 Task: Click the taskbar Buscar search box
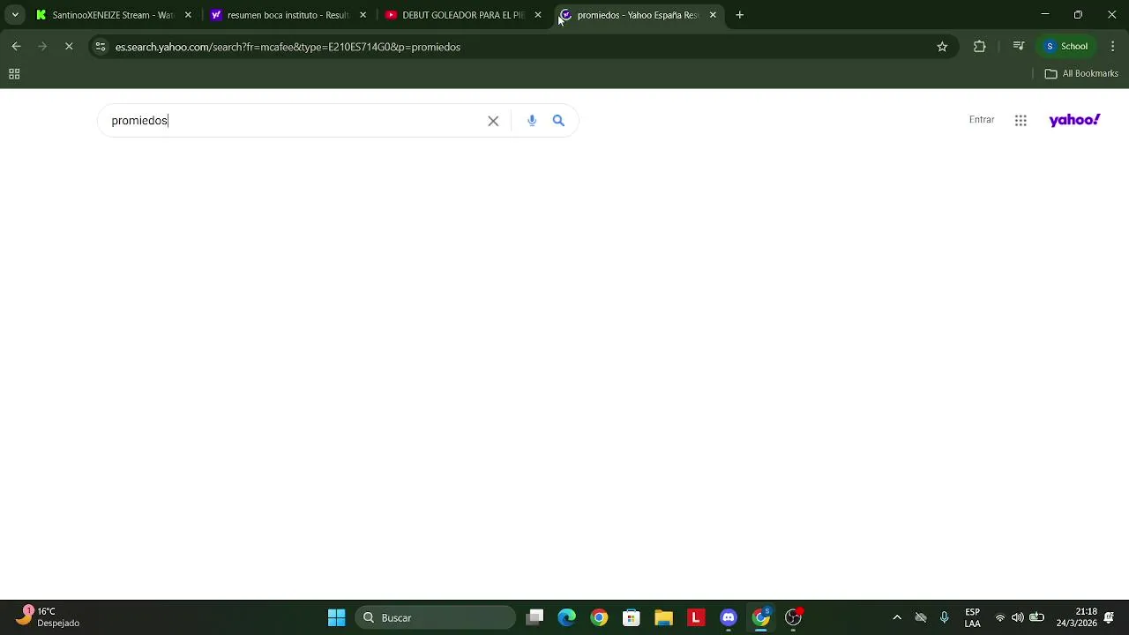pyautogui.click(x=436, y=617)
